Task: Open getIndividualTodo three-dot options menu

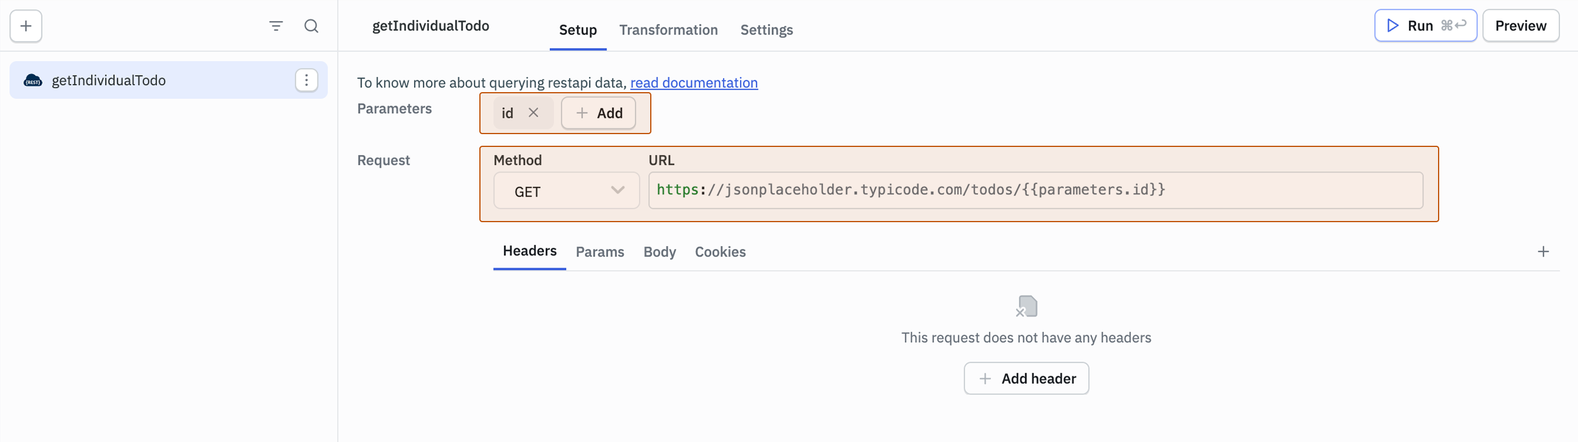Action: tap(306, 80)
